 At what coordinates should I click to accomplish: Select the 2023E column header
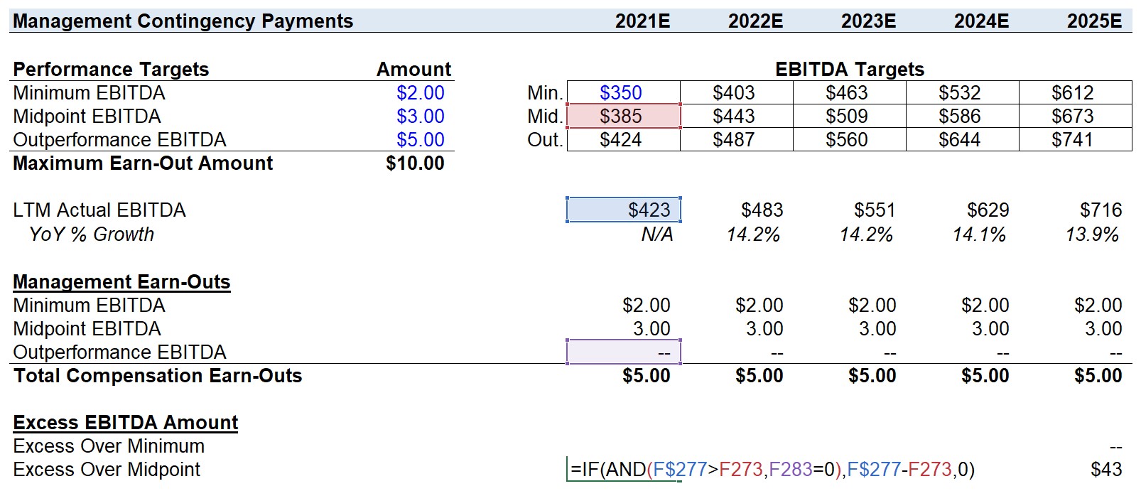[x=868, y=21]
